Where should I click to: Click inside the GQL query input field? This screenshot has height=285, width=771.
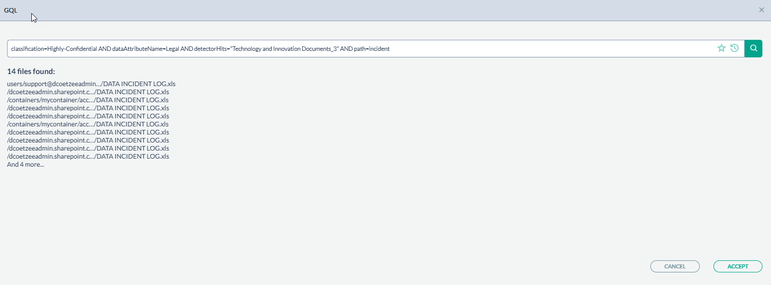point(505,49)
